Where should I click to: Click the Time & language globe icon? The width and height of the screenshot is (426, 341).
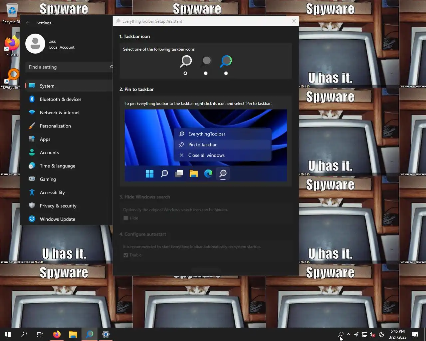pos(32,166)
